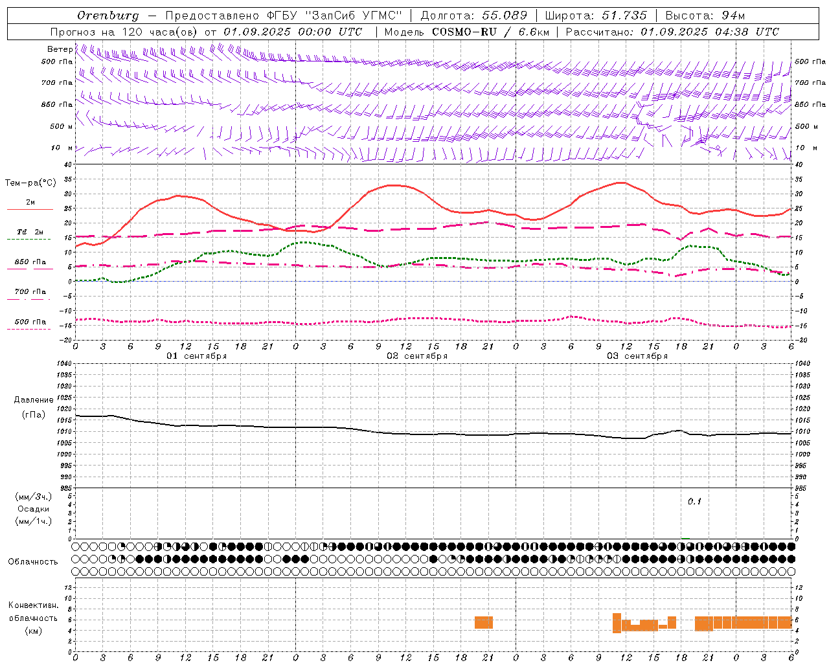Click '700 гПа' in the temperature legend
Screen dimensions: 829x663
point(30,291)
